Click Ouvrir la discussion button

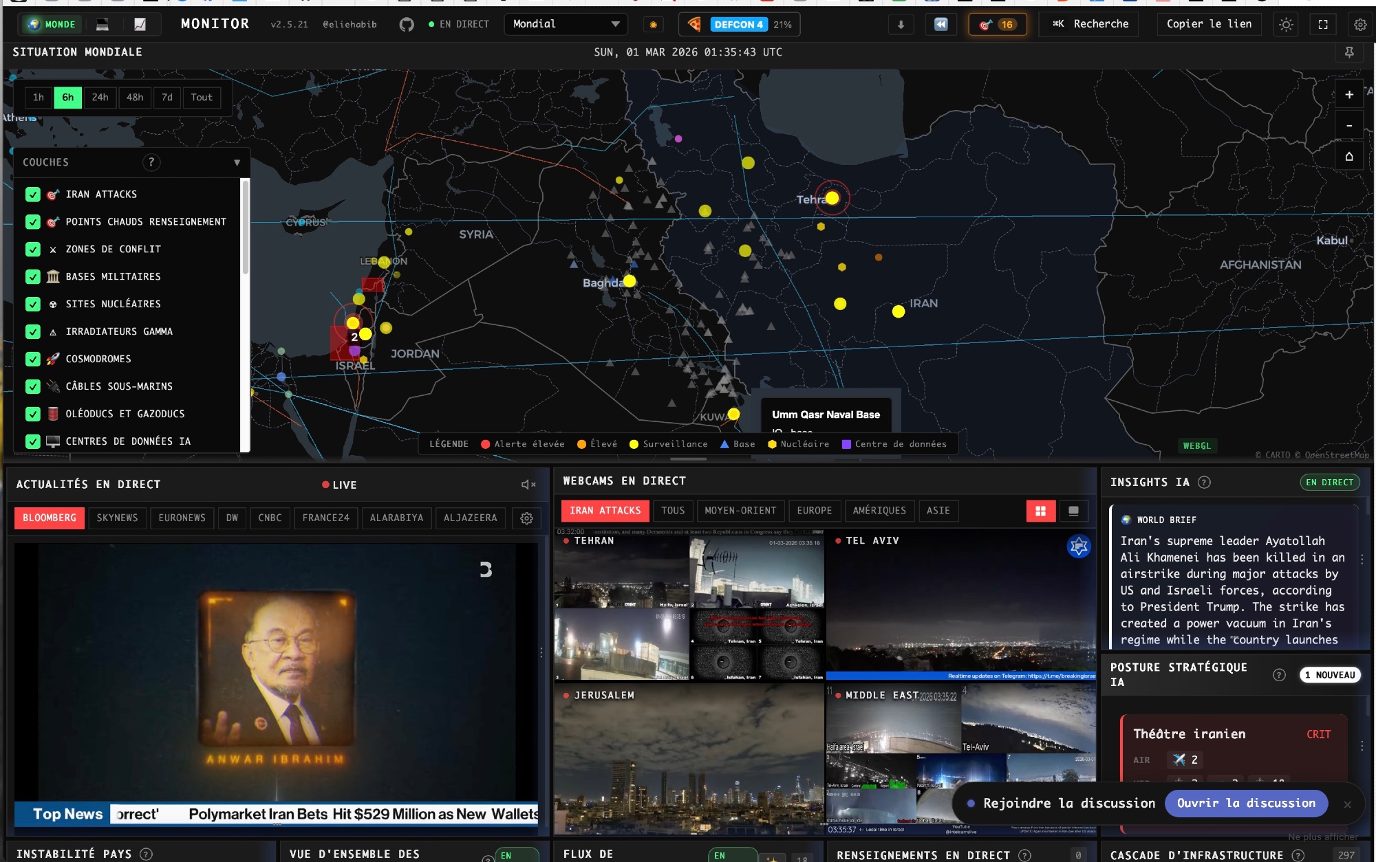point(1245,803)
